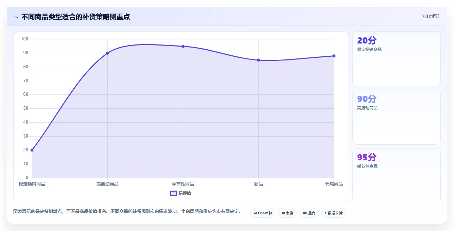The width and height of the screenshot is (454, 231).
Task: Click the x-axis label 稳定畅销商品
Action: [32, 184]
